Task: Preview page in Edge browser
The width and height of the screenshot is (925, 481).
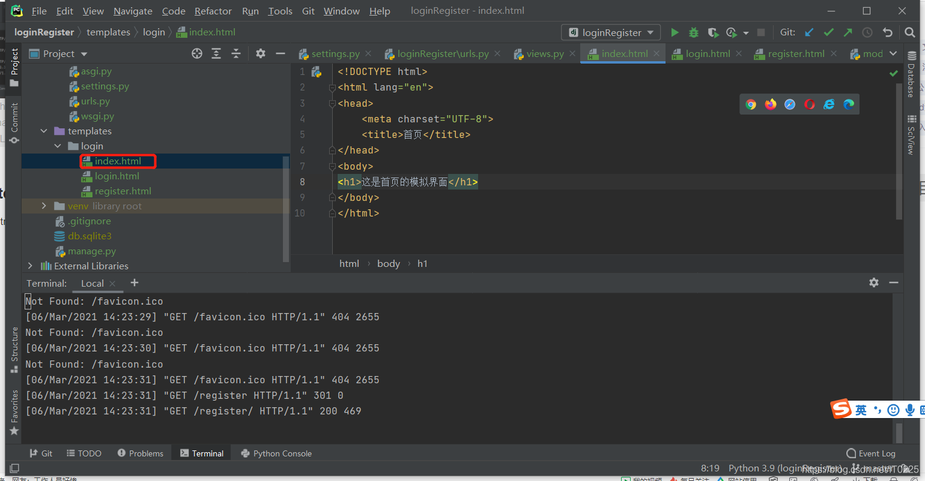Action: (x=849, y=104)
